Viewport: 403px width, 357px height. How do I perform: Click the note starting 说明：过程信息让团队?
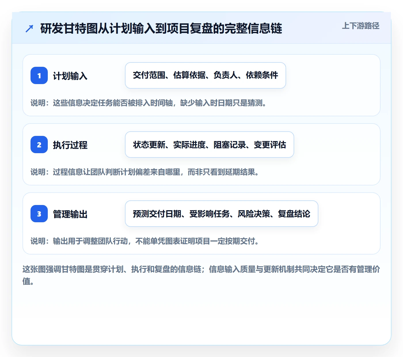coord(145,172)
